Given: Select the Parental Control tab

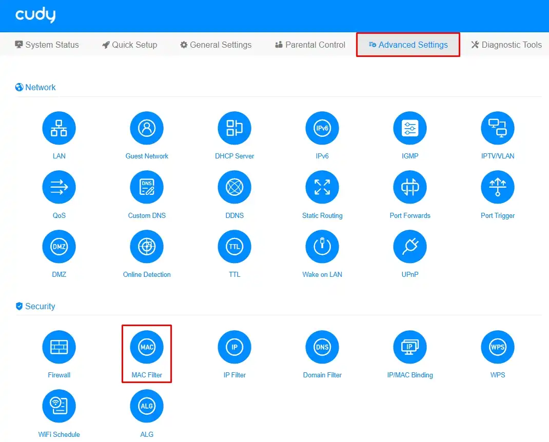Looking at the screenshot, I should pos(310,45).
